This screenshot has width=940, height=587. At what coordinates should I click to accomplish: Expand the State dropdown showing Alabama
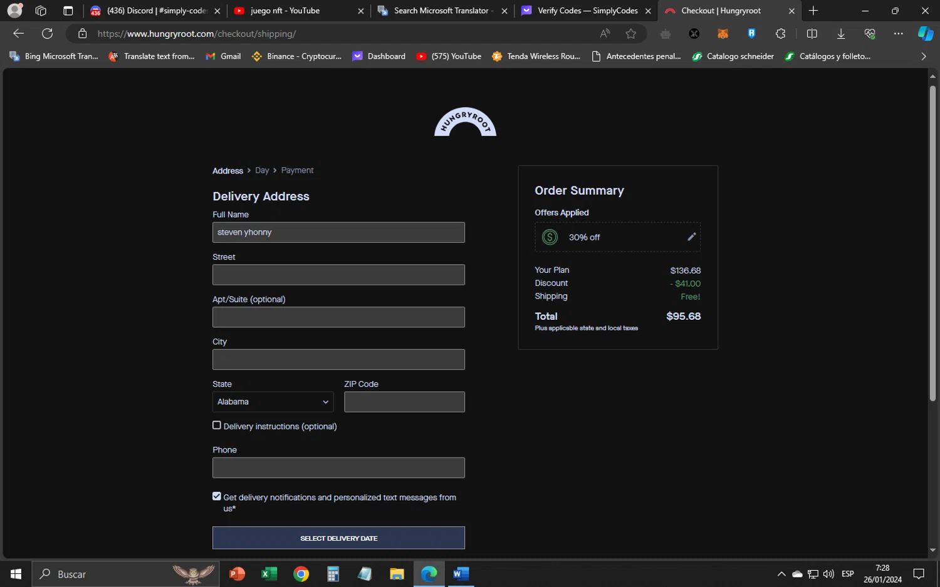(x=273, y=402)
